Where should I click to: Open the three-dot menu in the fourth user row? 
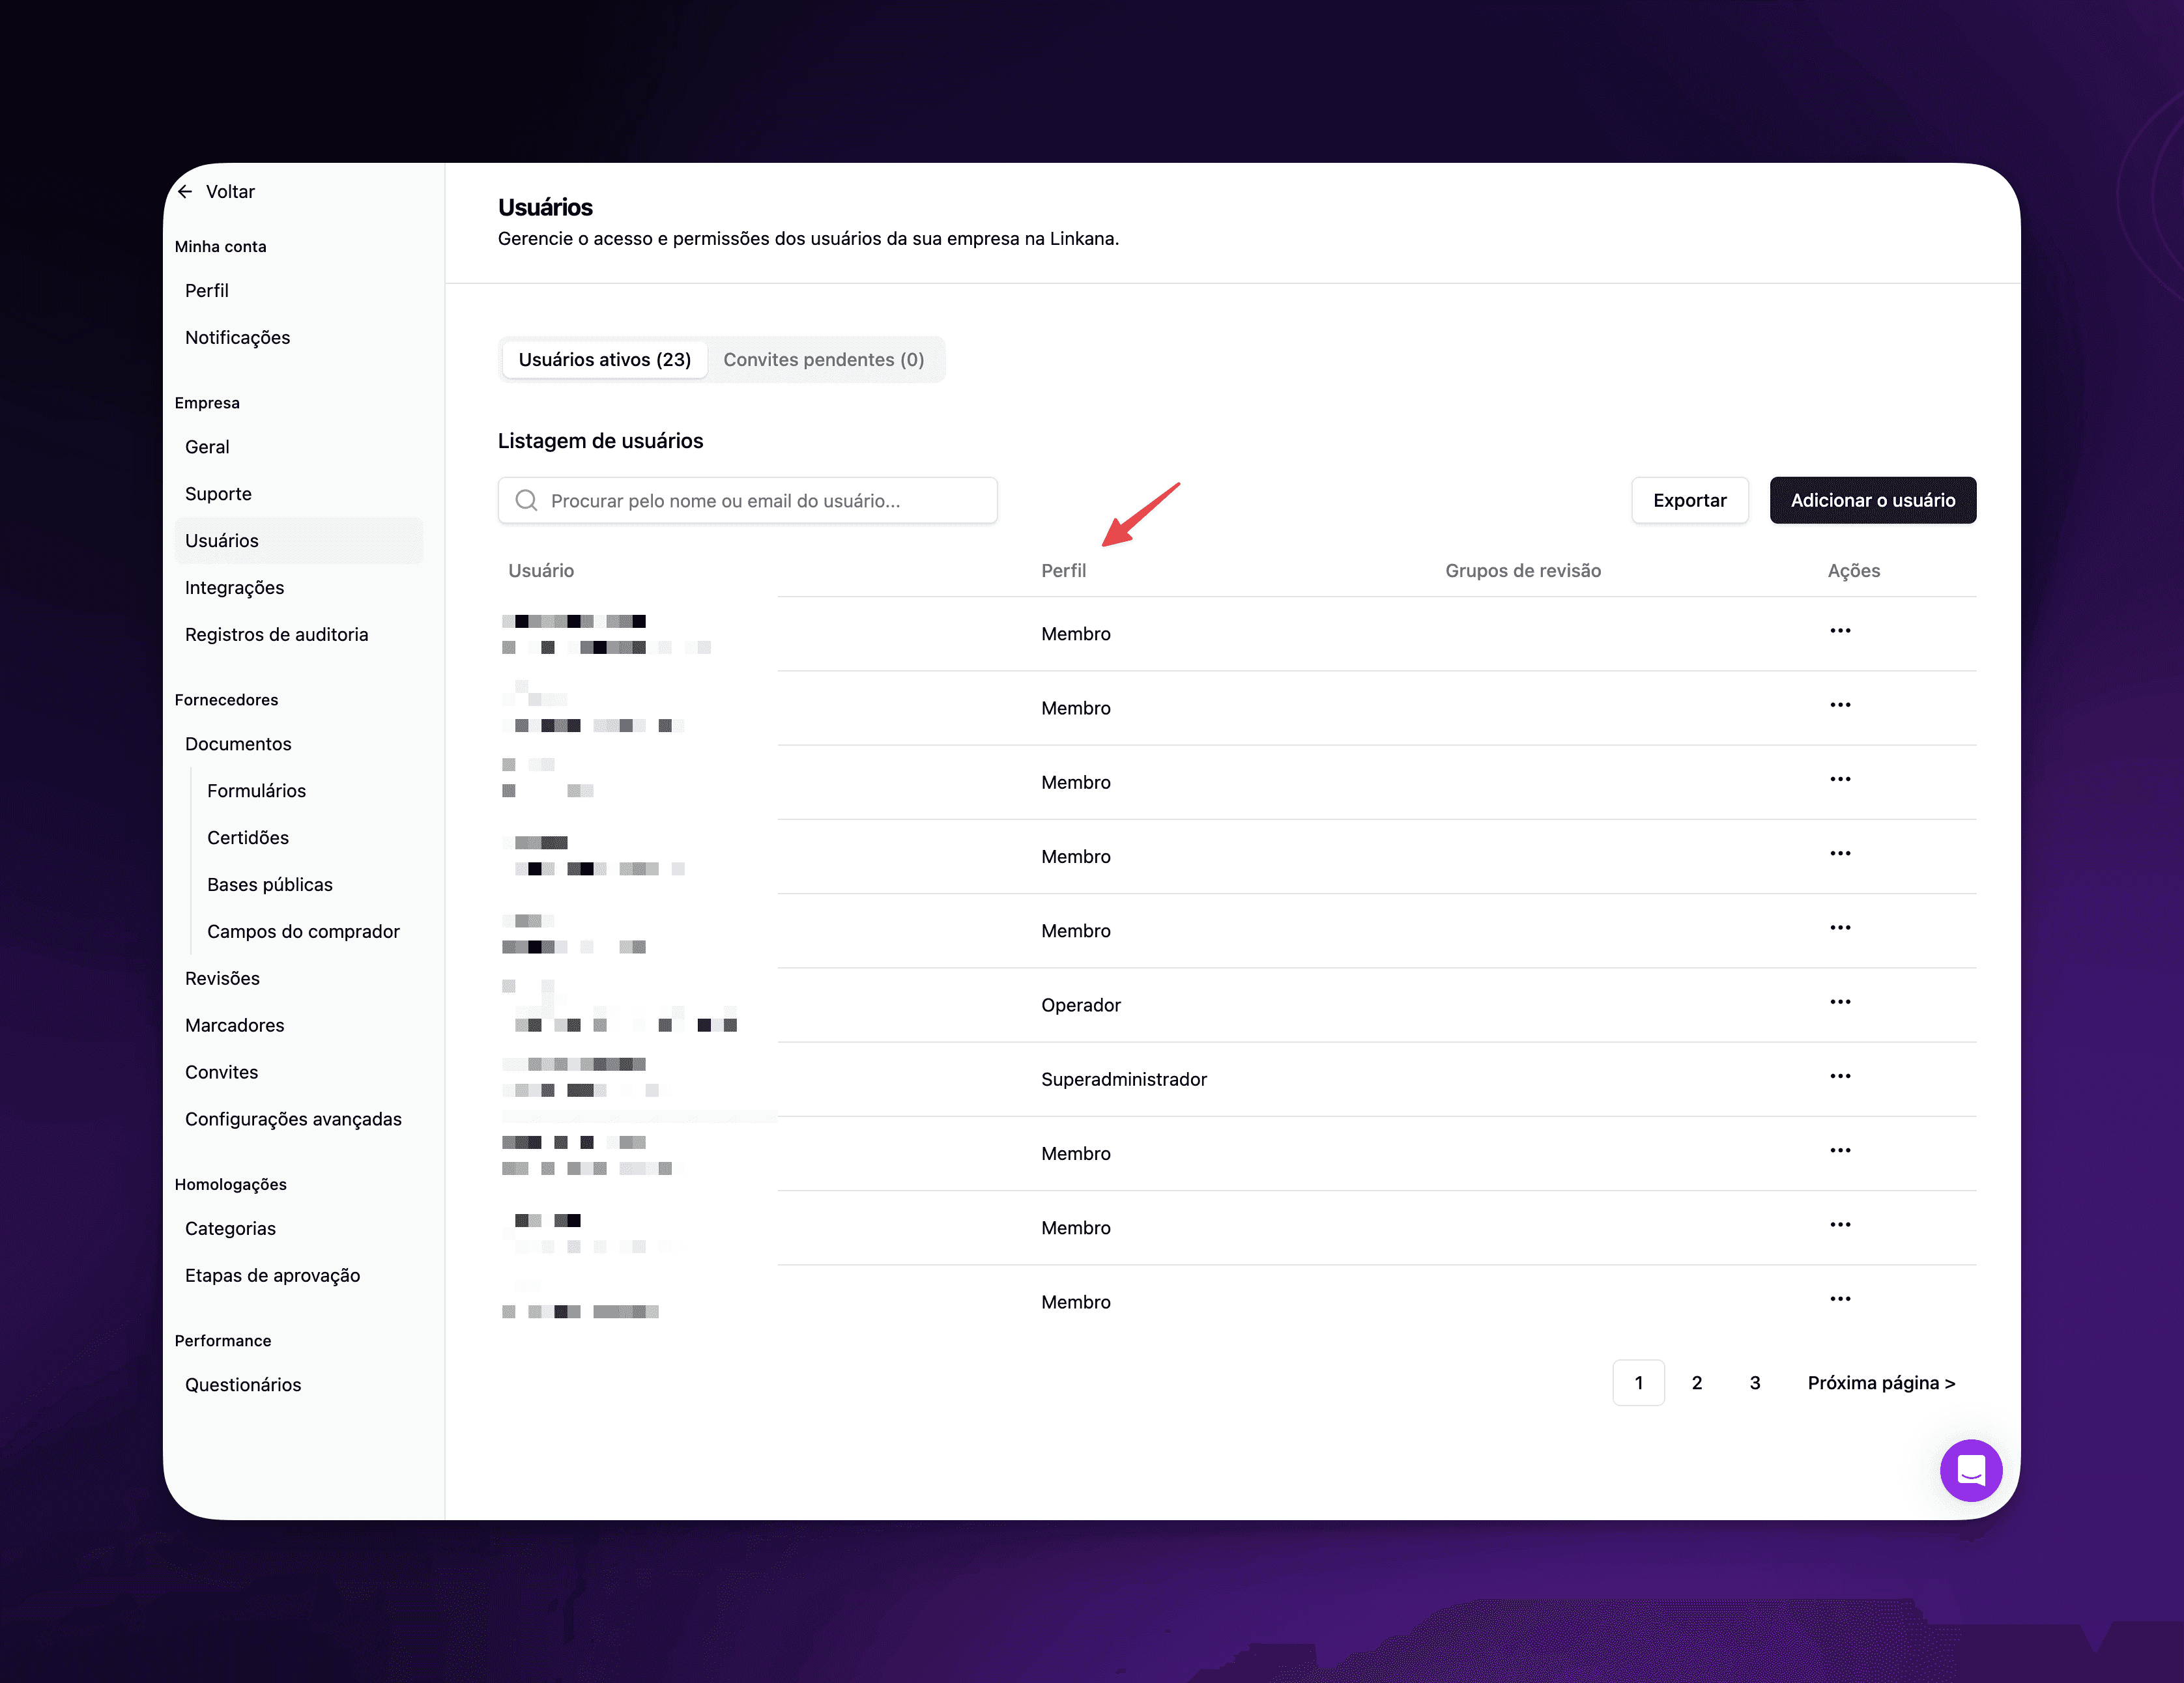1840,853
